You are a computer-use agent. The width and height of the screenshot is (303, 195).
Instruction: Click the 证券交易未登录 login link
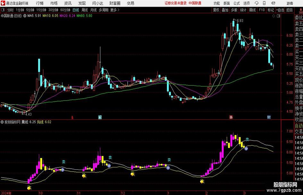tap(176, 3)
